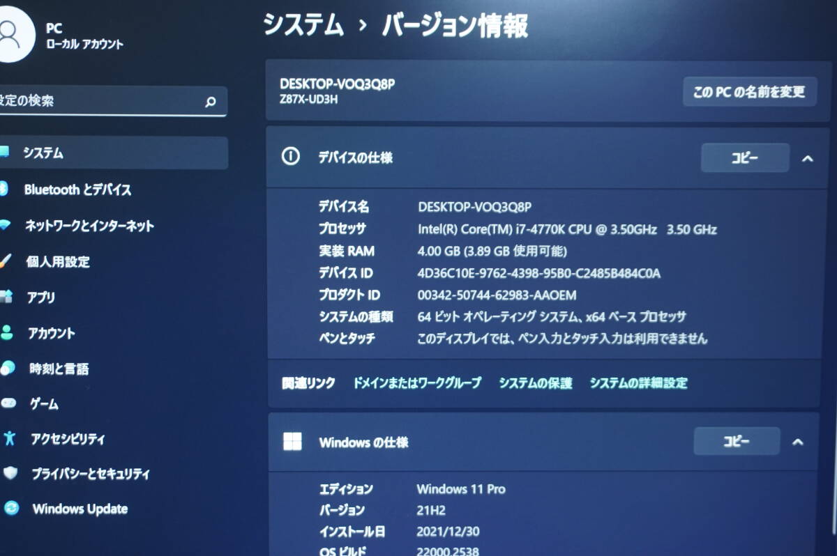Click the PC ローカル アカウント profile name
This screenshot has height=556, width=837.
84,36
